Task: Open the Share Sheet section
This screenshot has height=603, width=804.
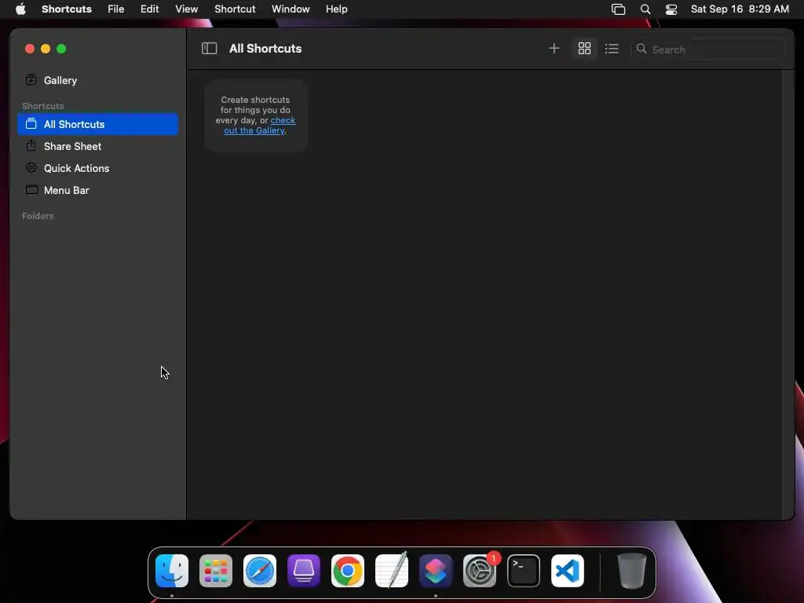Action: coord(97,146)
